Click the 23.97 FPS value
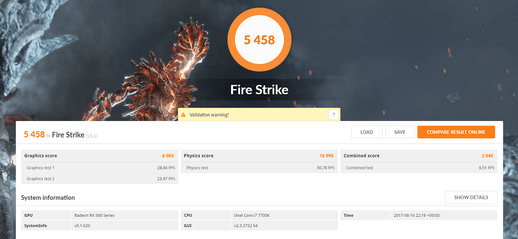 (166, 179)
